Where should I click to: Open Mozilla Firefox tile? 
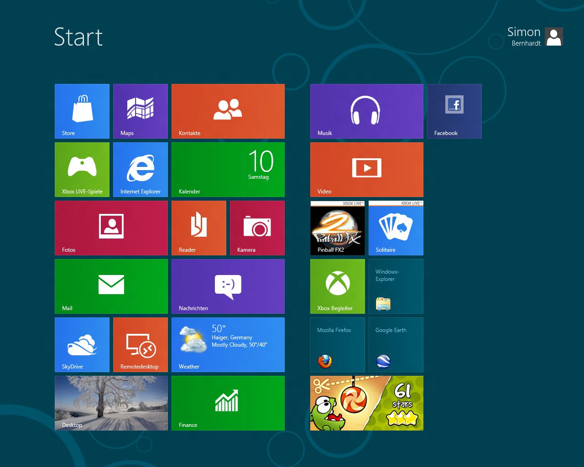click(338, 345)
